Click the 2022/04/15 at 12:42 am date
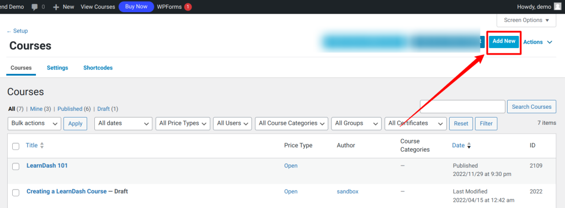The width and height of the screenshot is (565, 208). [483, 200]
